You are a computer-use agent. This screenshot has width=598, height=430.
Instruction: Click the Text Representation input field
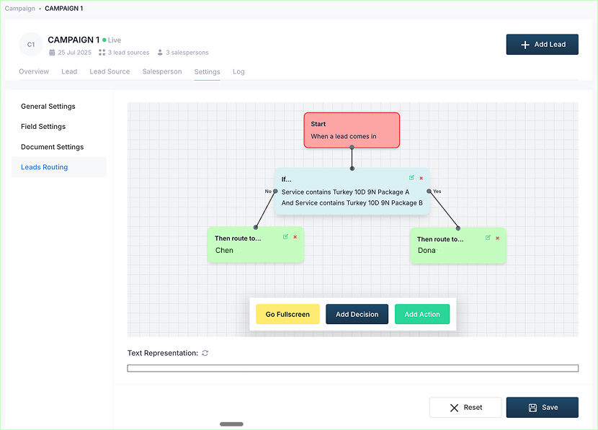pos(352,368)
